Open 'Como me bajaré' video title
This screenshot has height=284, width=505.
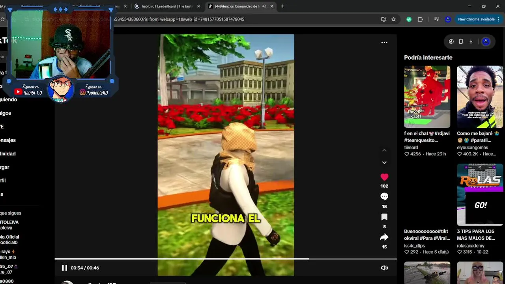point(478,137)
